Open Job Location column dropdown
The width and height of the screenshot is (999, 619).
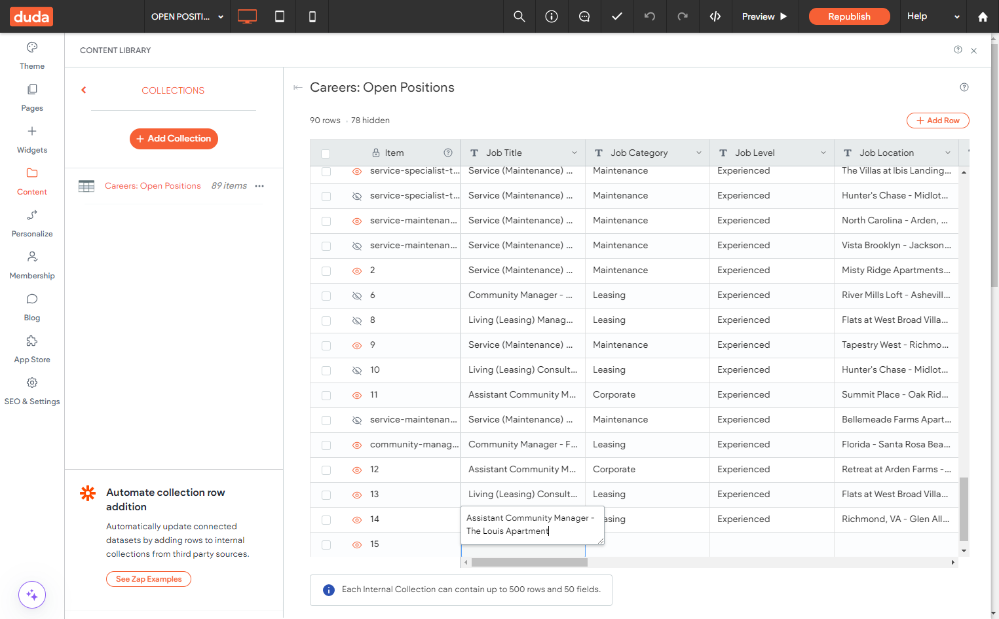948,153
